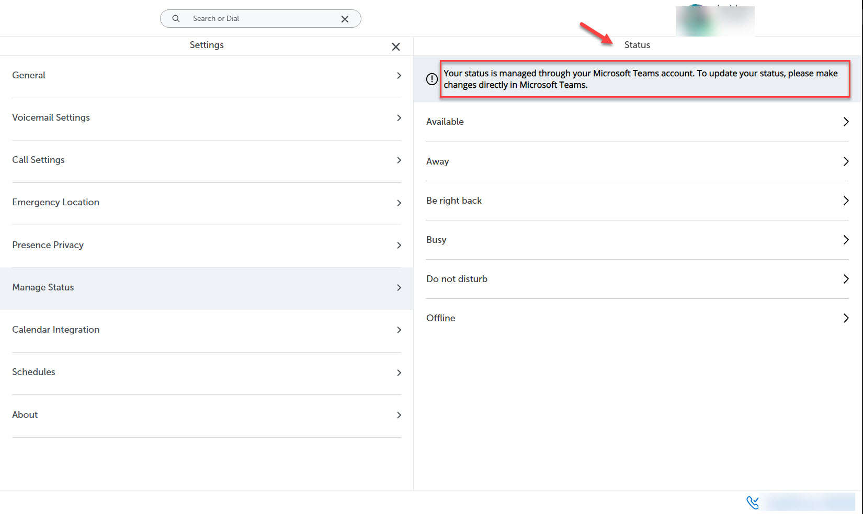The image size is (863, 514).
Task: Choose the Away status
Action: [x=637, y=161]
